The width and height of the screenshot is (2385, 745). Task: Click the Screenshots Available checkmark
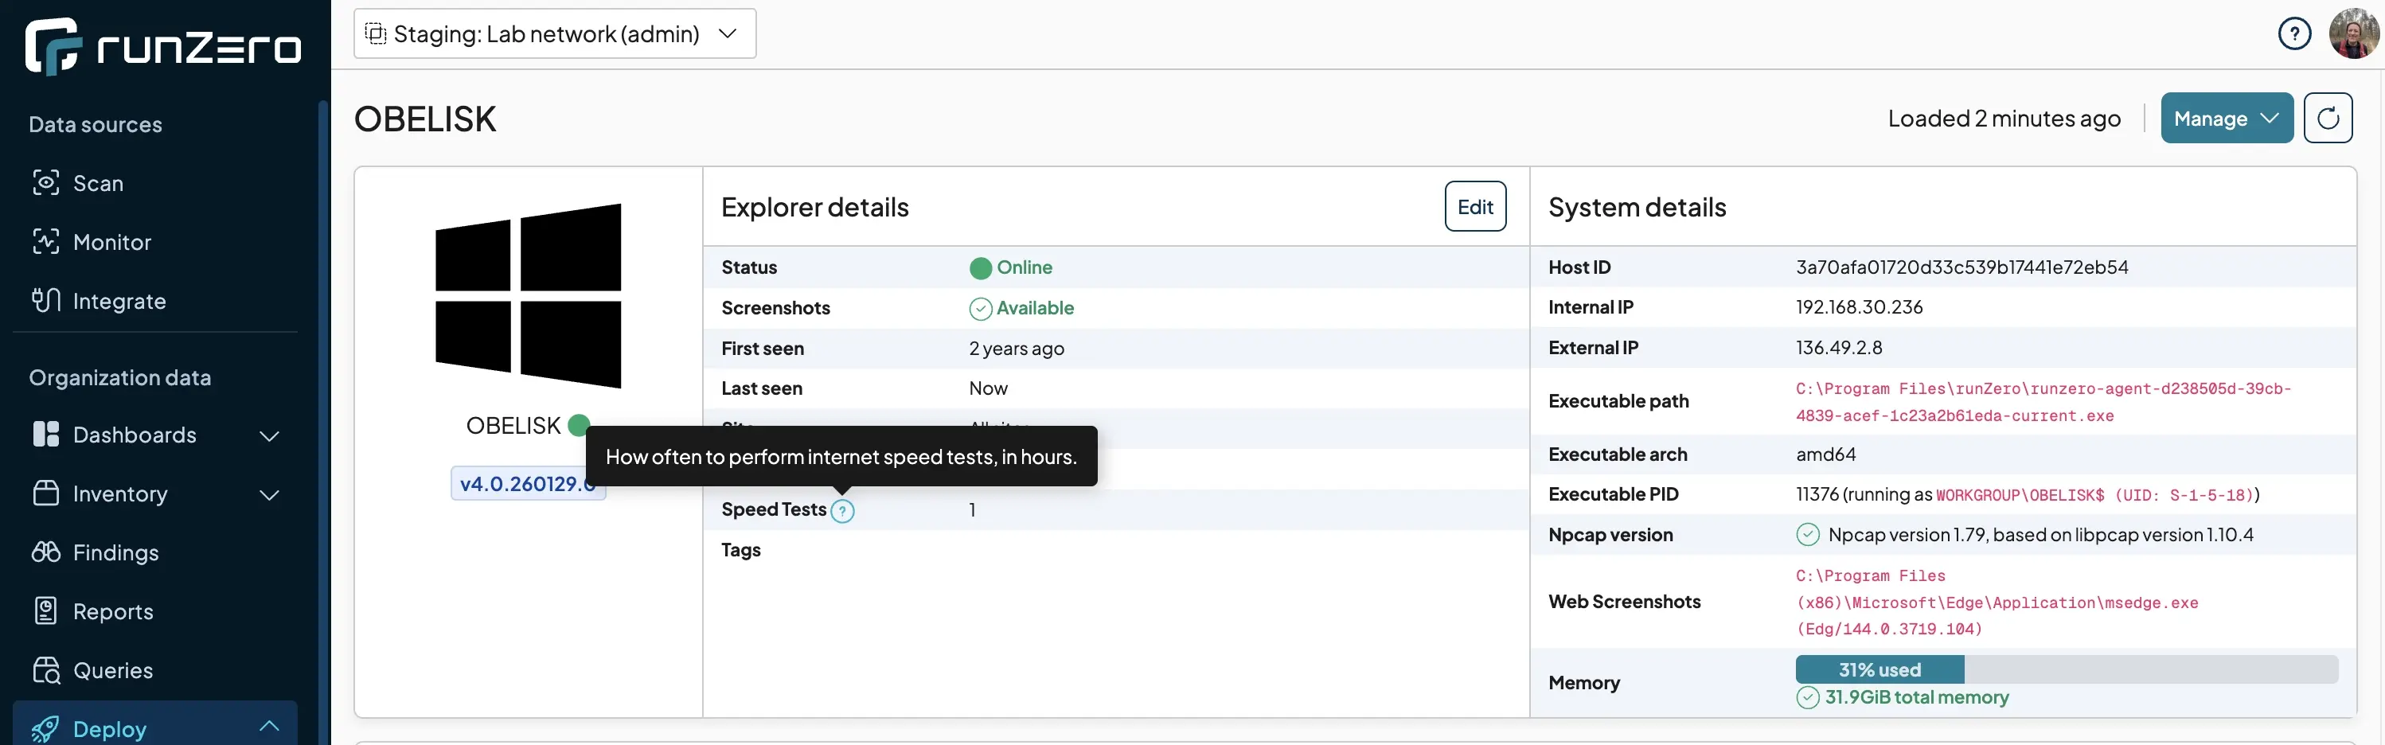coord(981,307)
